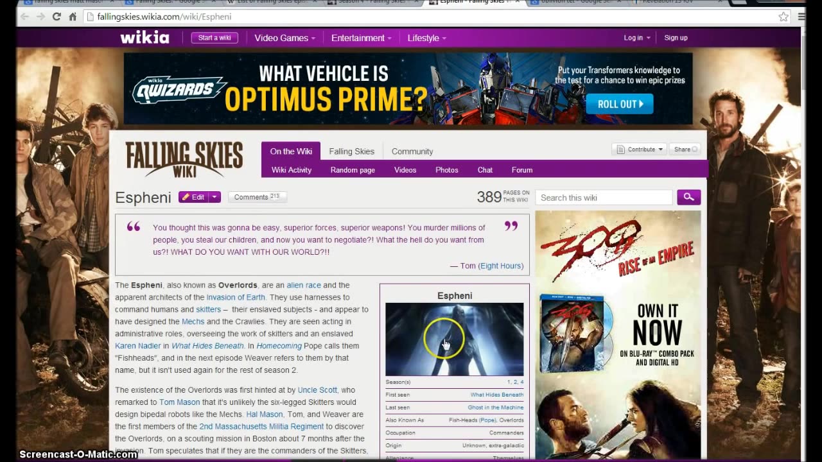Bookmark the page with the star icon
The height and width of the screenshot is (462, 822).
783,17
